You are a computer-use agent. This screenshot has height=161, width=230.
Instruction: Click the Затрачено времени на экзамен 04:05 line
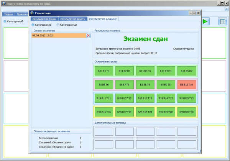click(x=118, y=49)
